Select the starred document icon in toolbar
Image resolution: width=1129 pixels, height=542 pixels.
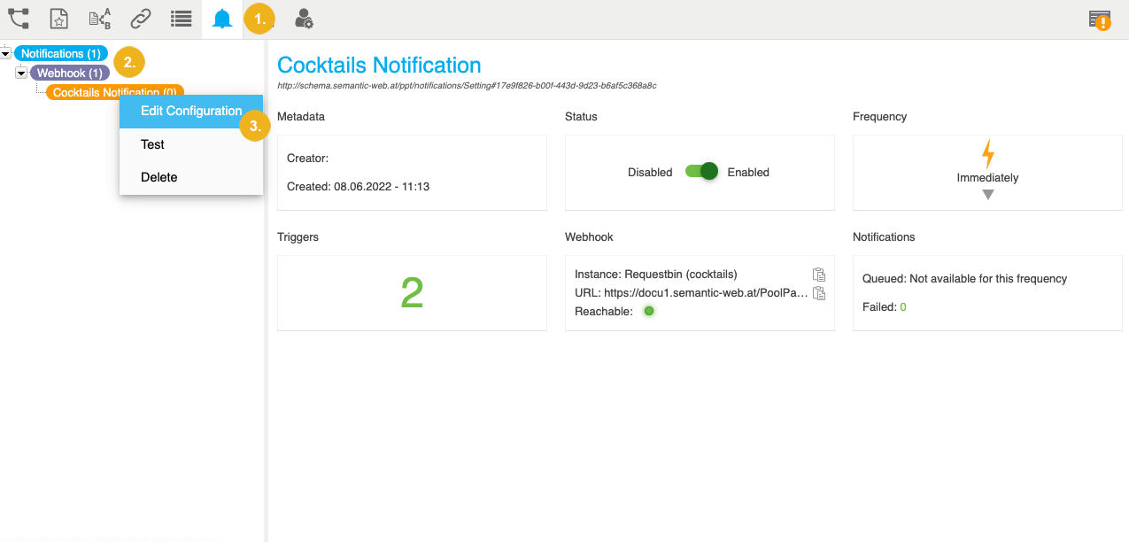click(58, 18)
